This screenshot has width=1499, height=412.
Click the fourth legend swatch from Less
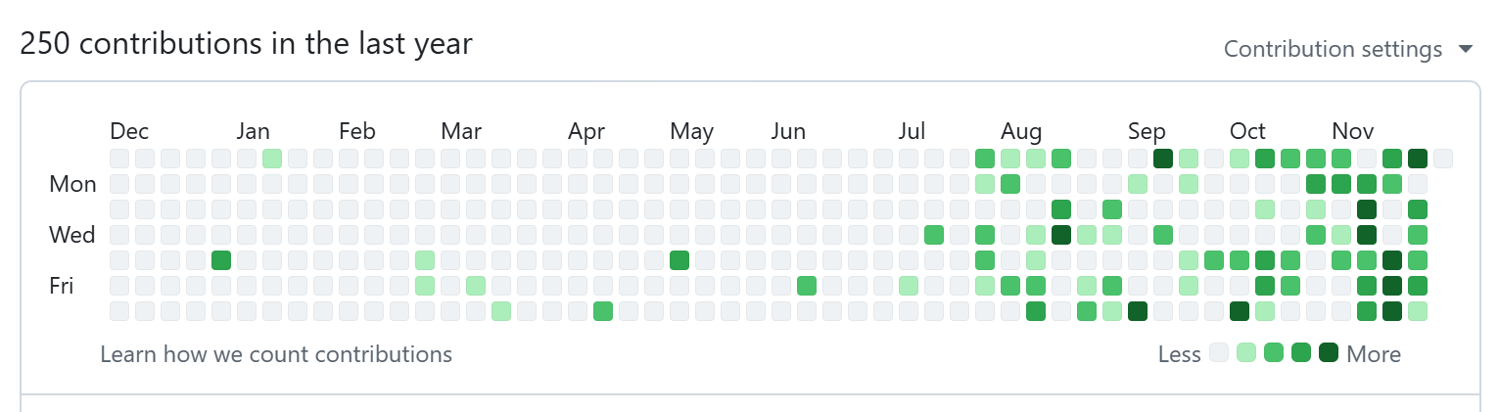pyautogui.click(x=1301, y=352)
